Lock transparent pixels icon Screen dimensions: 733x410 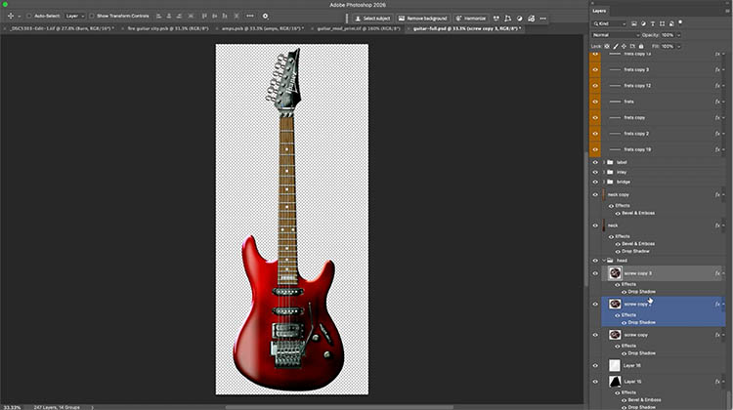[607, 46]
